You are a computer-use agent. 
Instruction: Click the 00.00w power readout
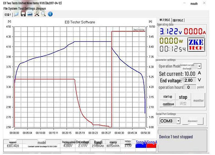point(171,41)
